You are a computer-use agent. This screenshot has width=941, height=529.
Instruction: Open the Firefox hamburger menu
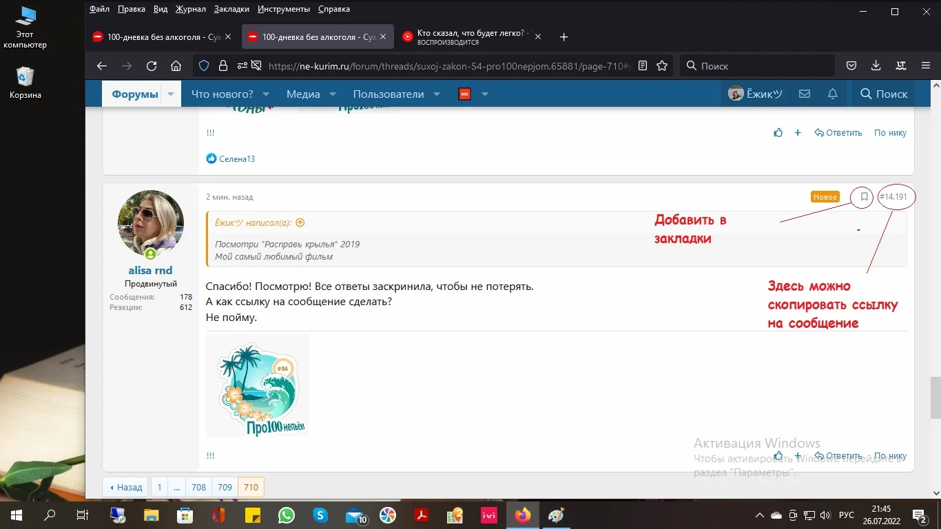[925, 65]
